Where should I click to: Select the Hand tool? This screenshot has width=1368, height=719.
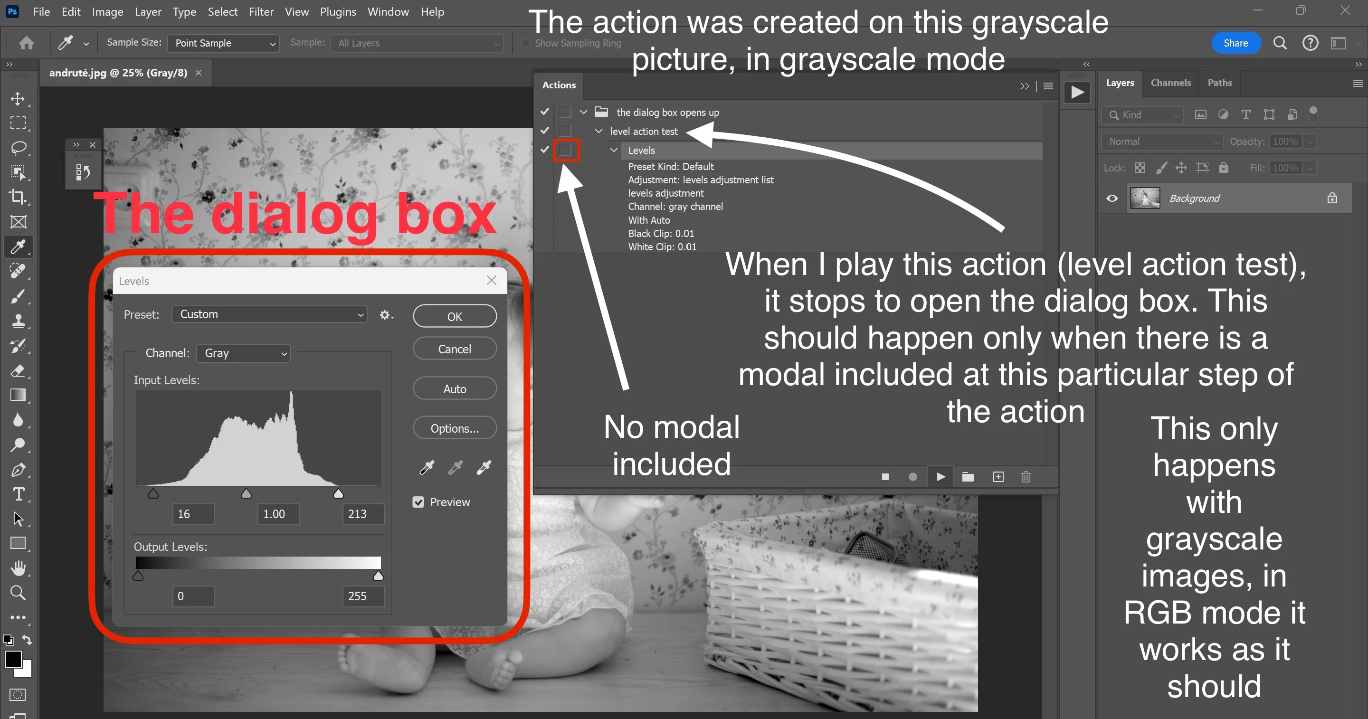(x=18, y=568)
